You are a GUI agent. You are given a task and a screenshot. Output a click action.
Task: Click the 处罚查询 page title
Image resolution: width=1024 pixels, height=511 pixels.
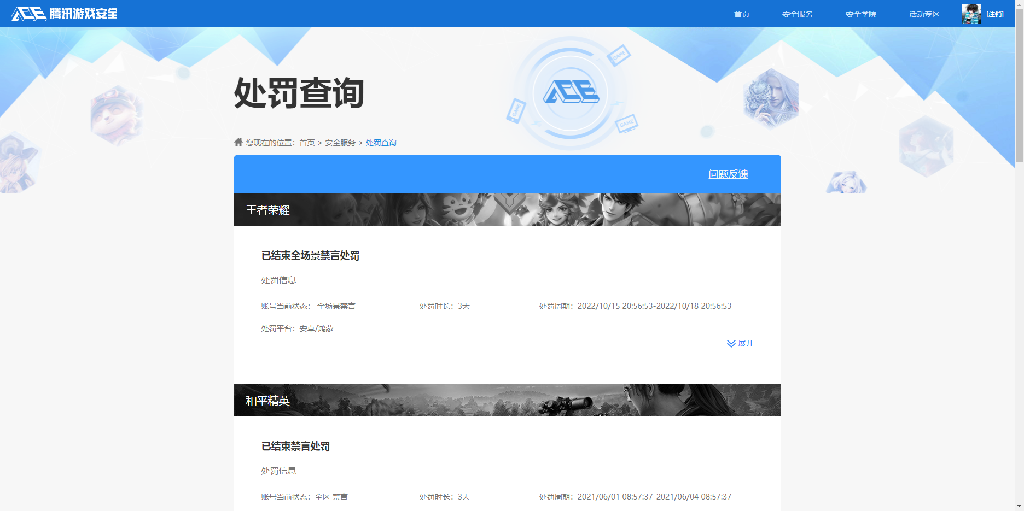(299, 93)
